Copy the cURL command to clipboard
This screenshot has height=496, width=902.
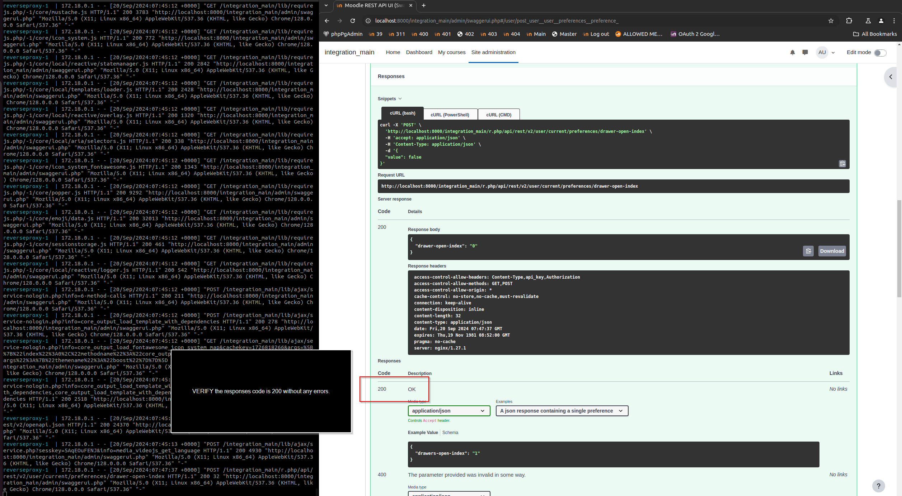click(842, 164)
